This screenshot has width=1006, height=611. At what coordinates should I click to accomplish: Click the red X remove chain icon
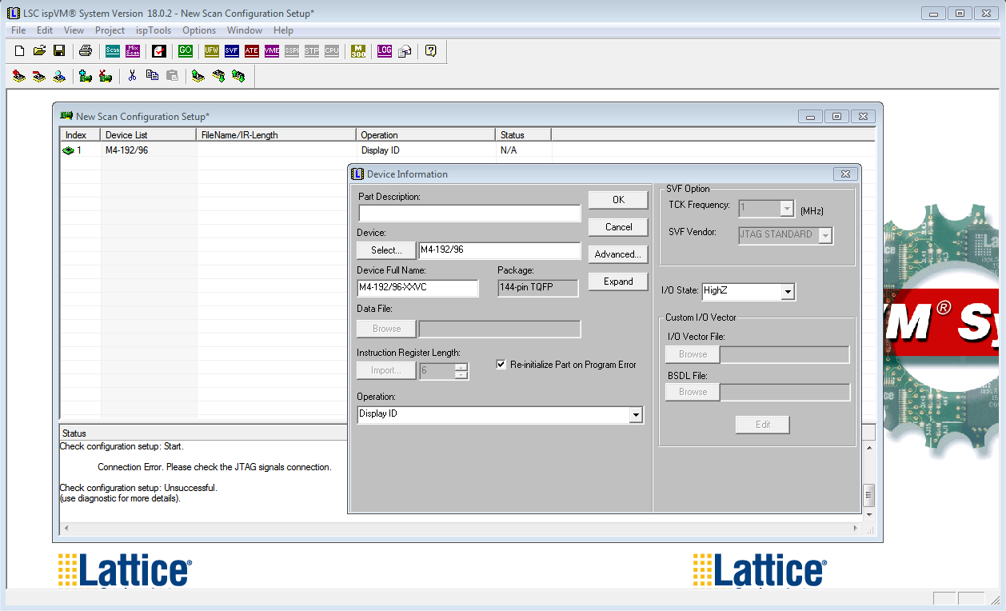coord(106,77)
